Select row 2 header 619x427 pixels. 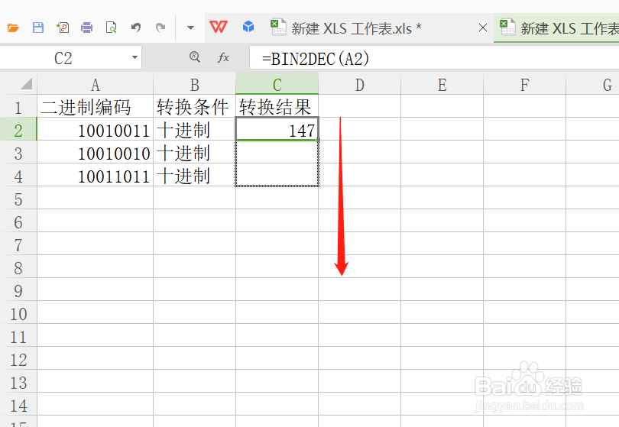18,129
